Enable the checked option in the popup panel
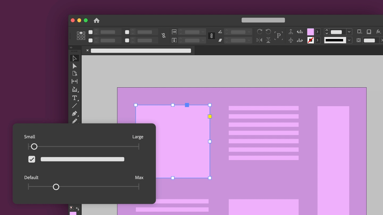 32,159
